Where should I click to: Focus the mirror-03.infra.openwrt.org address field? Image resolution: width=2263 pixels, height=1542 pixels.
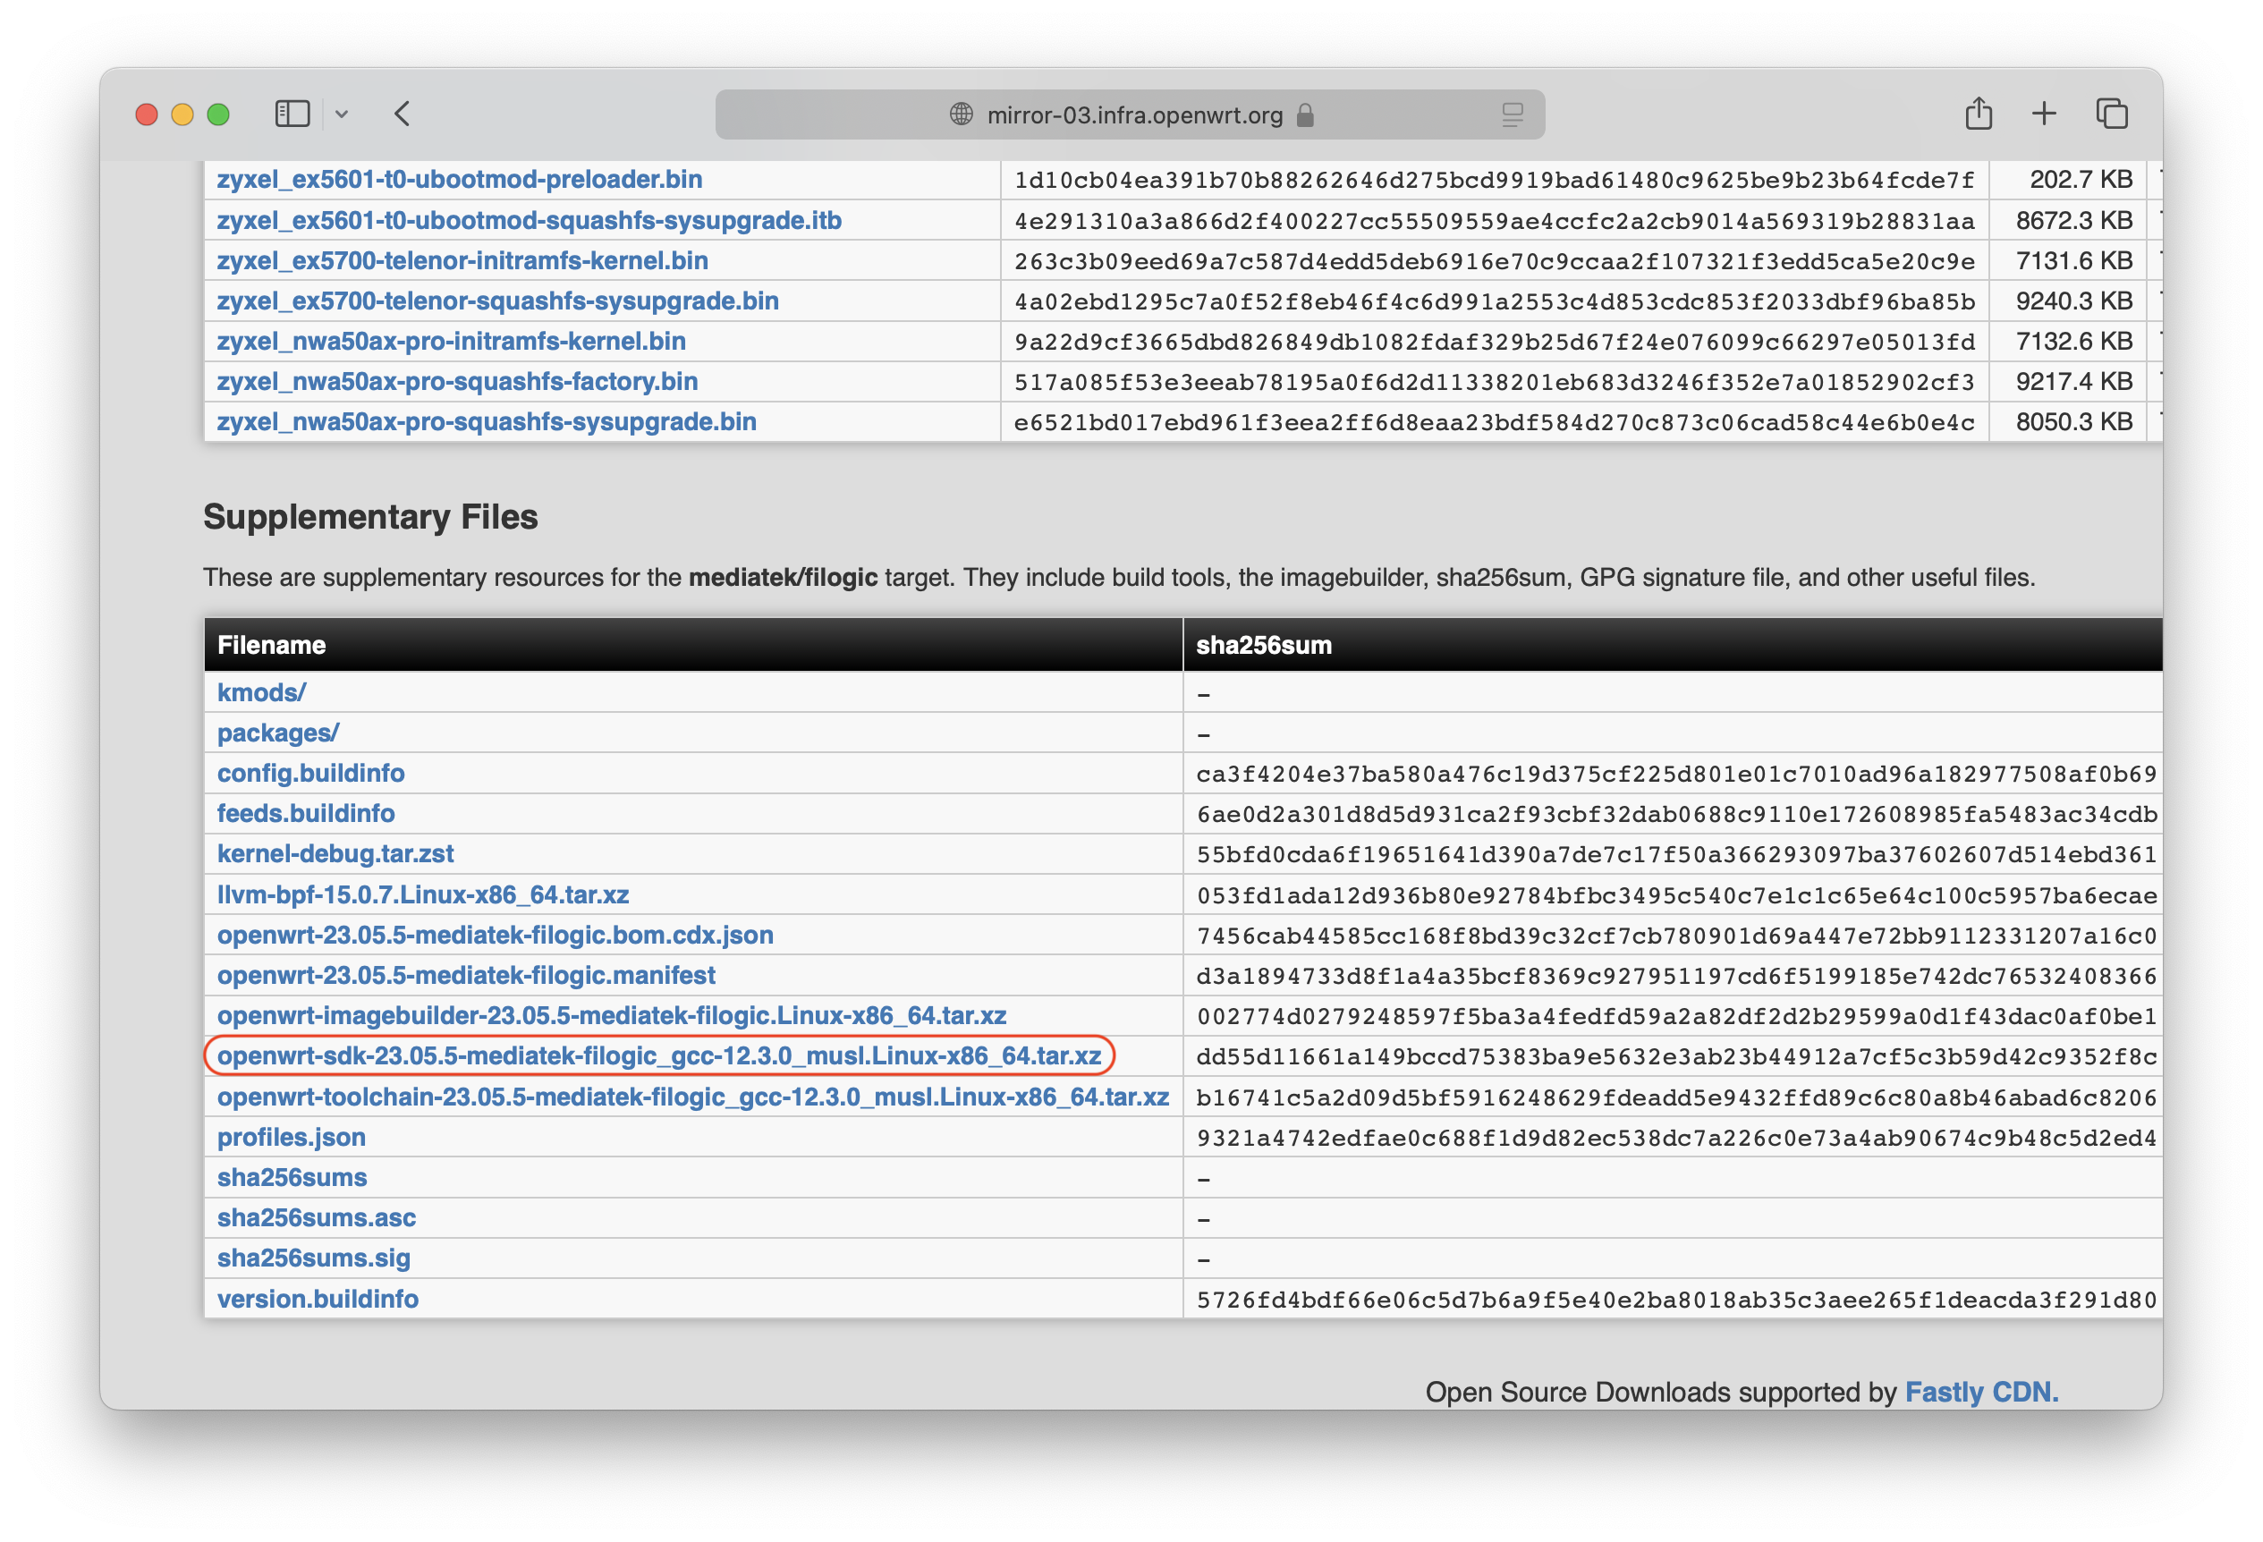[x=1134, y=114]
